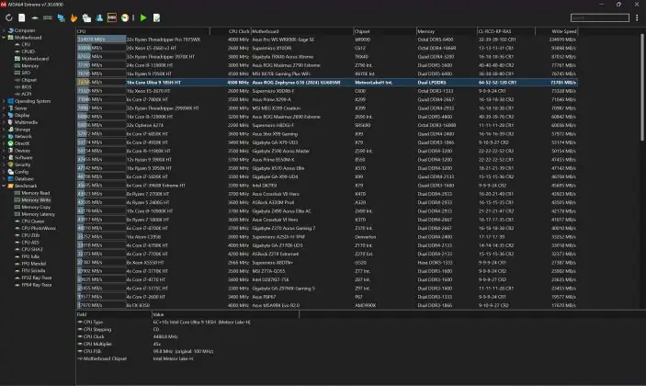
Task: Open the Memory Write benchmark
Action: [x=36, y=199]
